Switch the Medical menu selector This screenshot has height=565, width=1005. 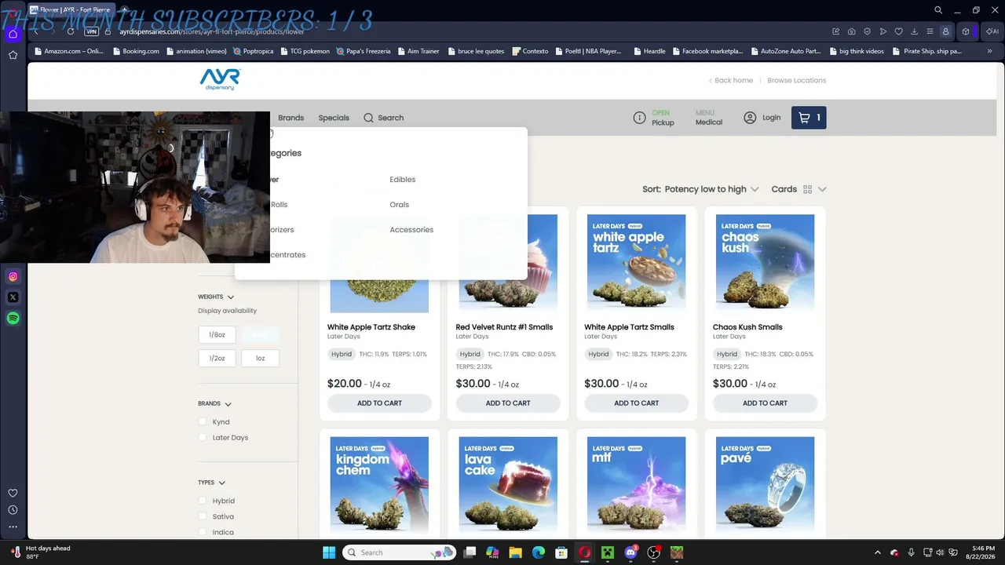708,118
